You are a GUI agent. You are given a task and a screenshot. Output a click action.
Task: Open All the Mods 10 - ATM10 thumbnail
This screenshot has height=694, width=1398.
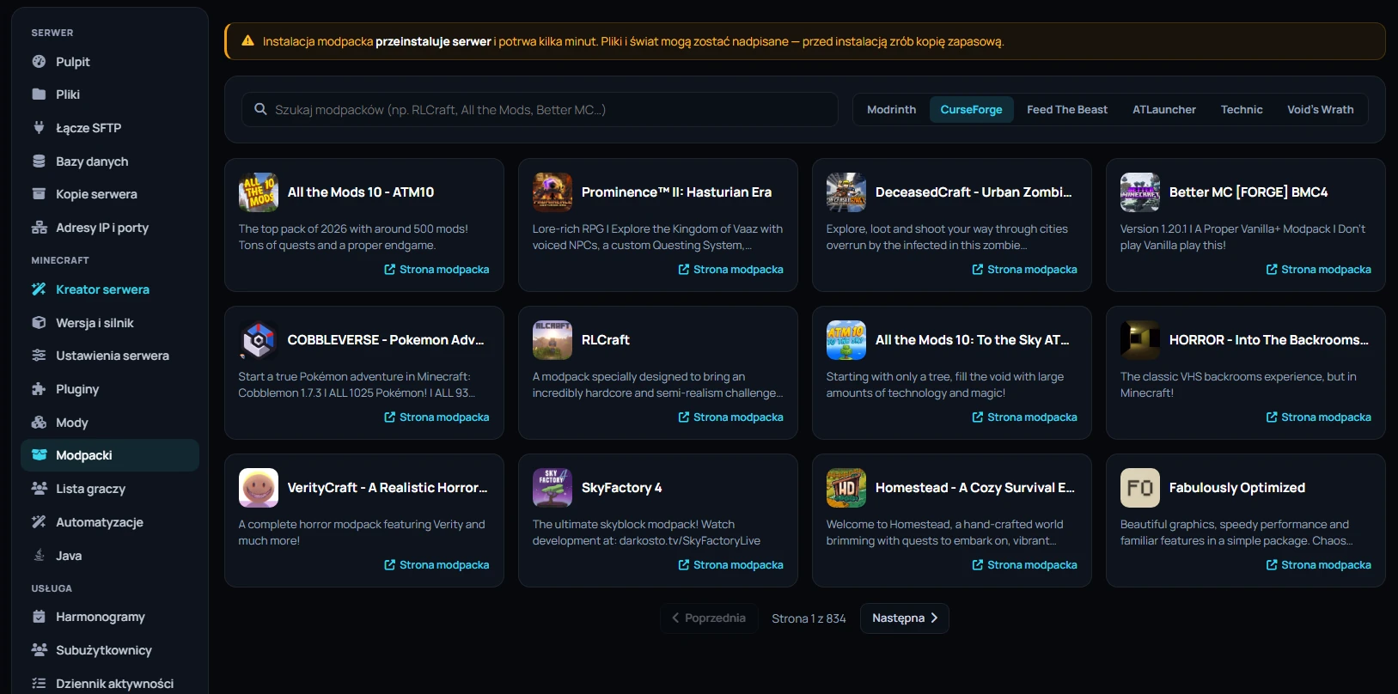[259, 192]
